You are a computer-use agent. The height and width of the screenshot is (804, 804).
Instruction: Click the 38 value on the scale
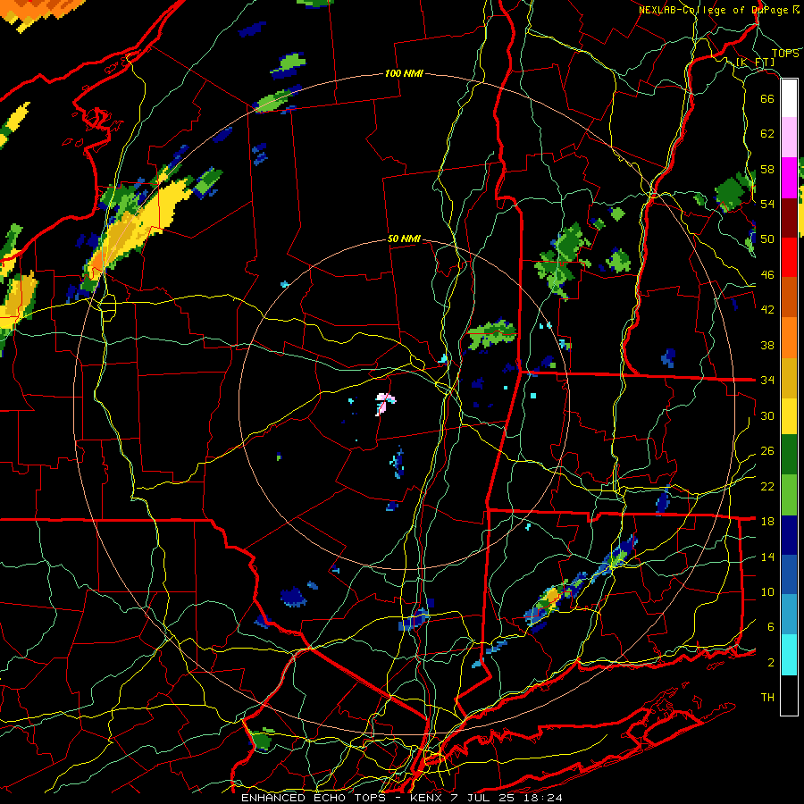tap(767, 345)
